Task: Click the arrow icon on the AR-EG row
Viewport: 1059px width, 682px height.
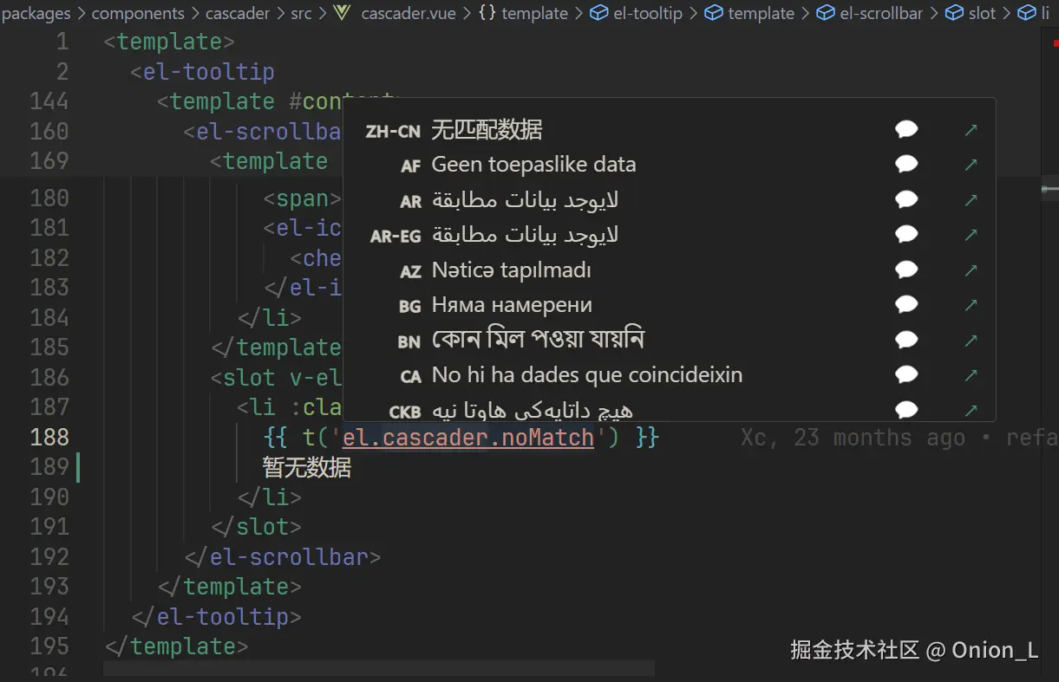Action: (x=971, y=235)
